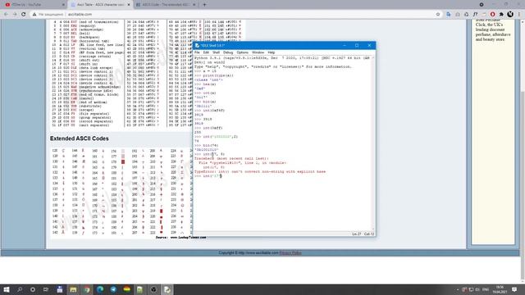Open File Explorer from the taskbar
This screenshot has height=295, width=525.
[x=73, y=289]
